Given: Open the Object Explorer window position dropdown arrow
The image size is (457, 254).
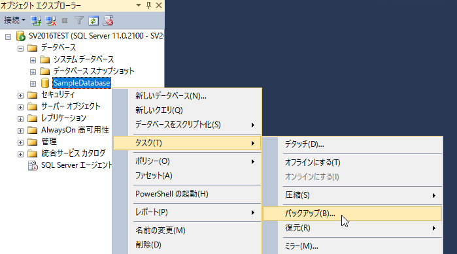Looking at the screenshot, I should tap(139, 5).
